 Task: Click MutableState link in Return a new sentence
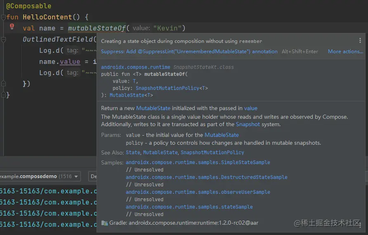153,108
